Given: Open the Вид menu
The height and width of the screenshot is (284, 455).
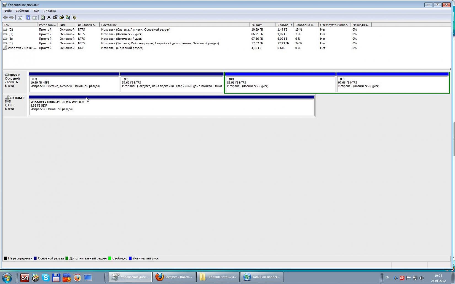Looking at the screenshot, I should [x=36, y=11].
